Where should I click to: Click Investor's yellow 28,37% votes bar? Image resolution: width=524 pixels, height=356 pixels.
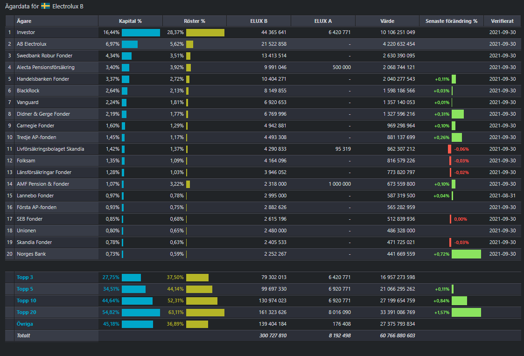coord(205,32)
